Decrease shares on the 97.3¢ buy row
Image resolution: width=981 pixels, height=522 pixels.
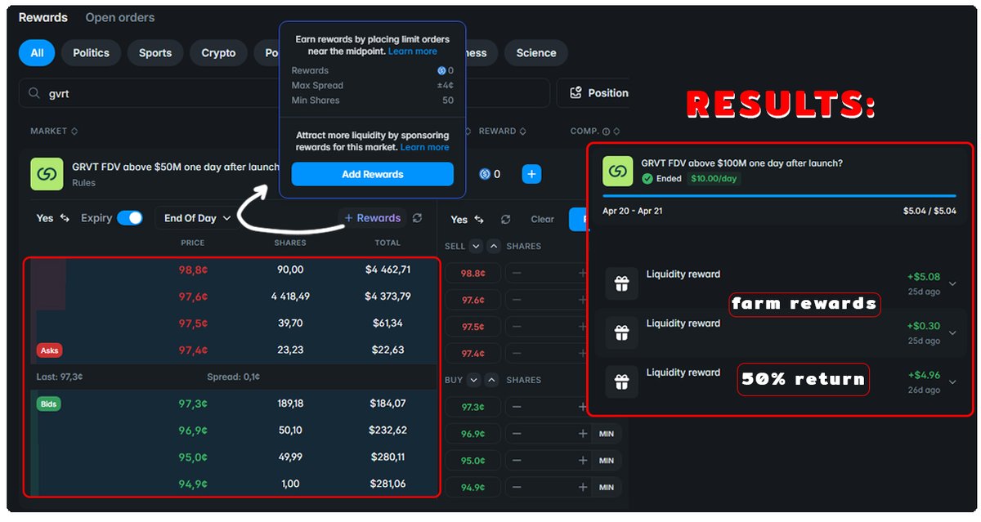tap(517, 407)
